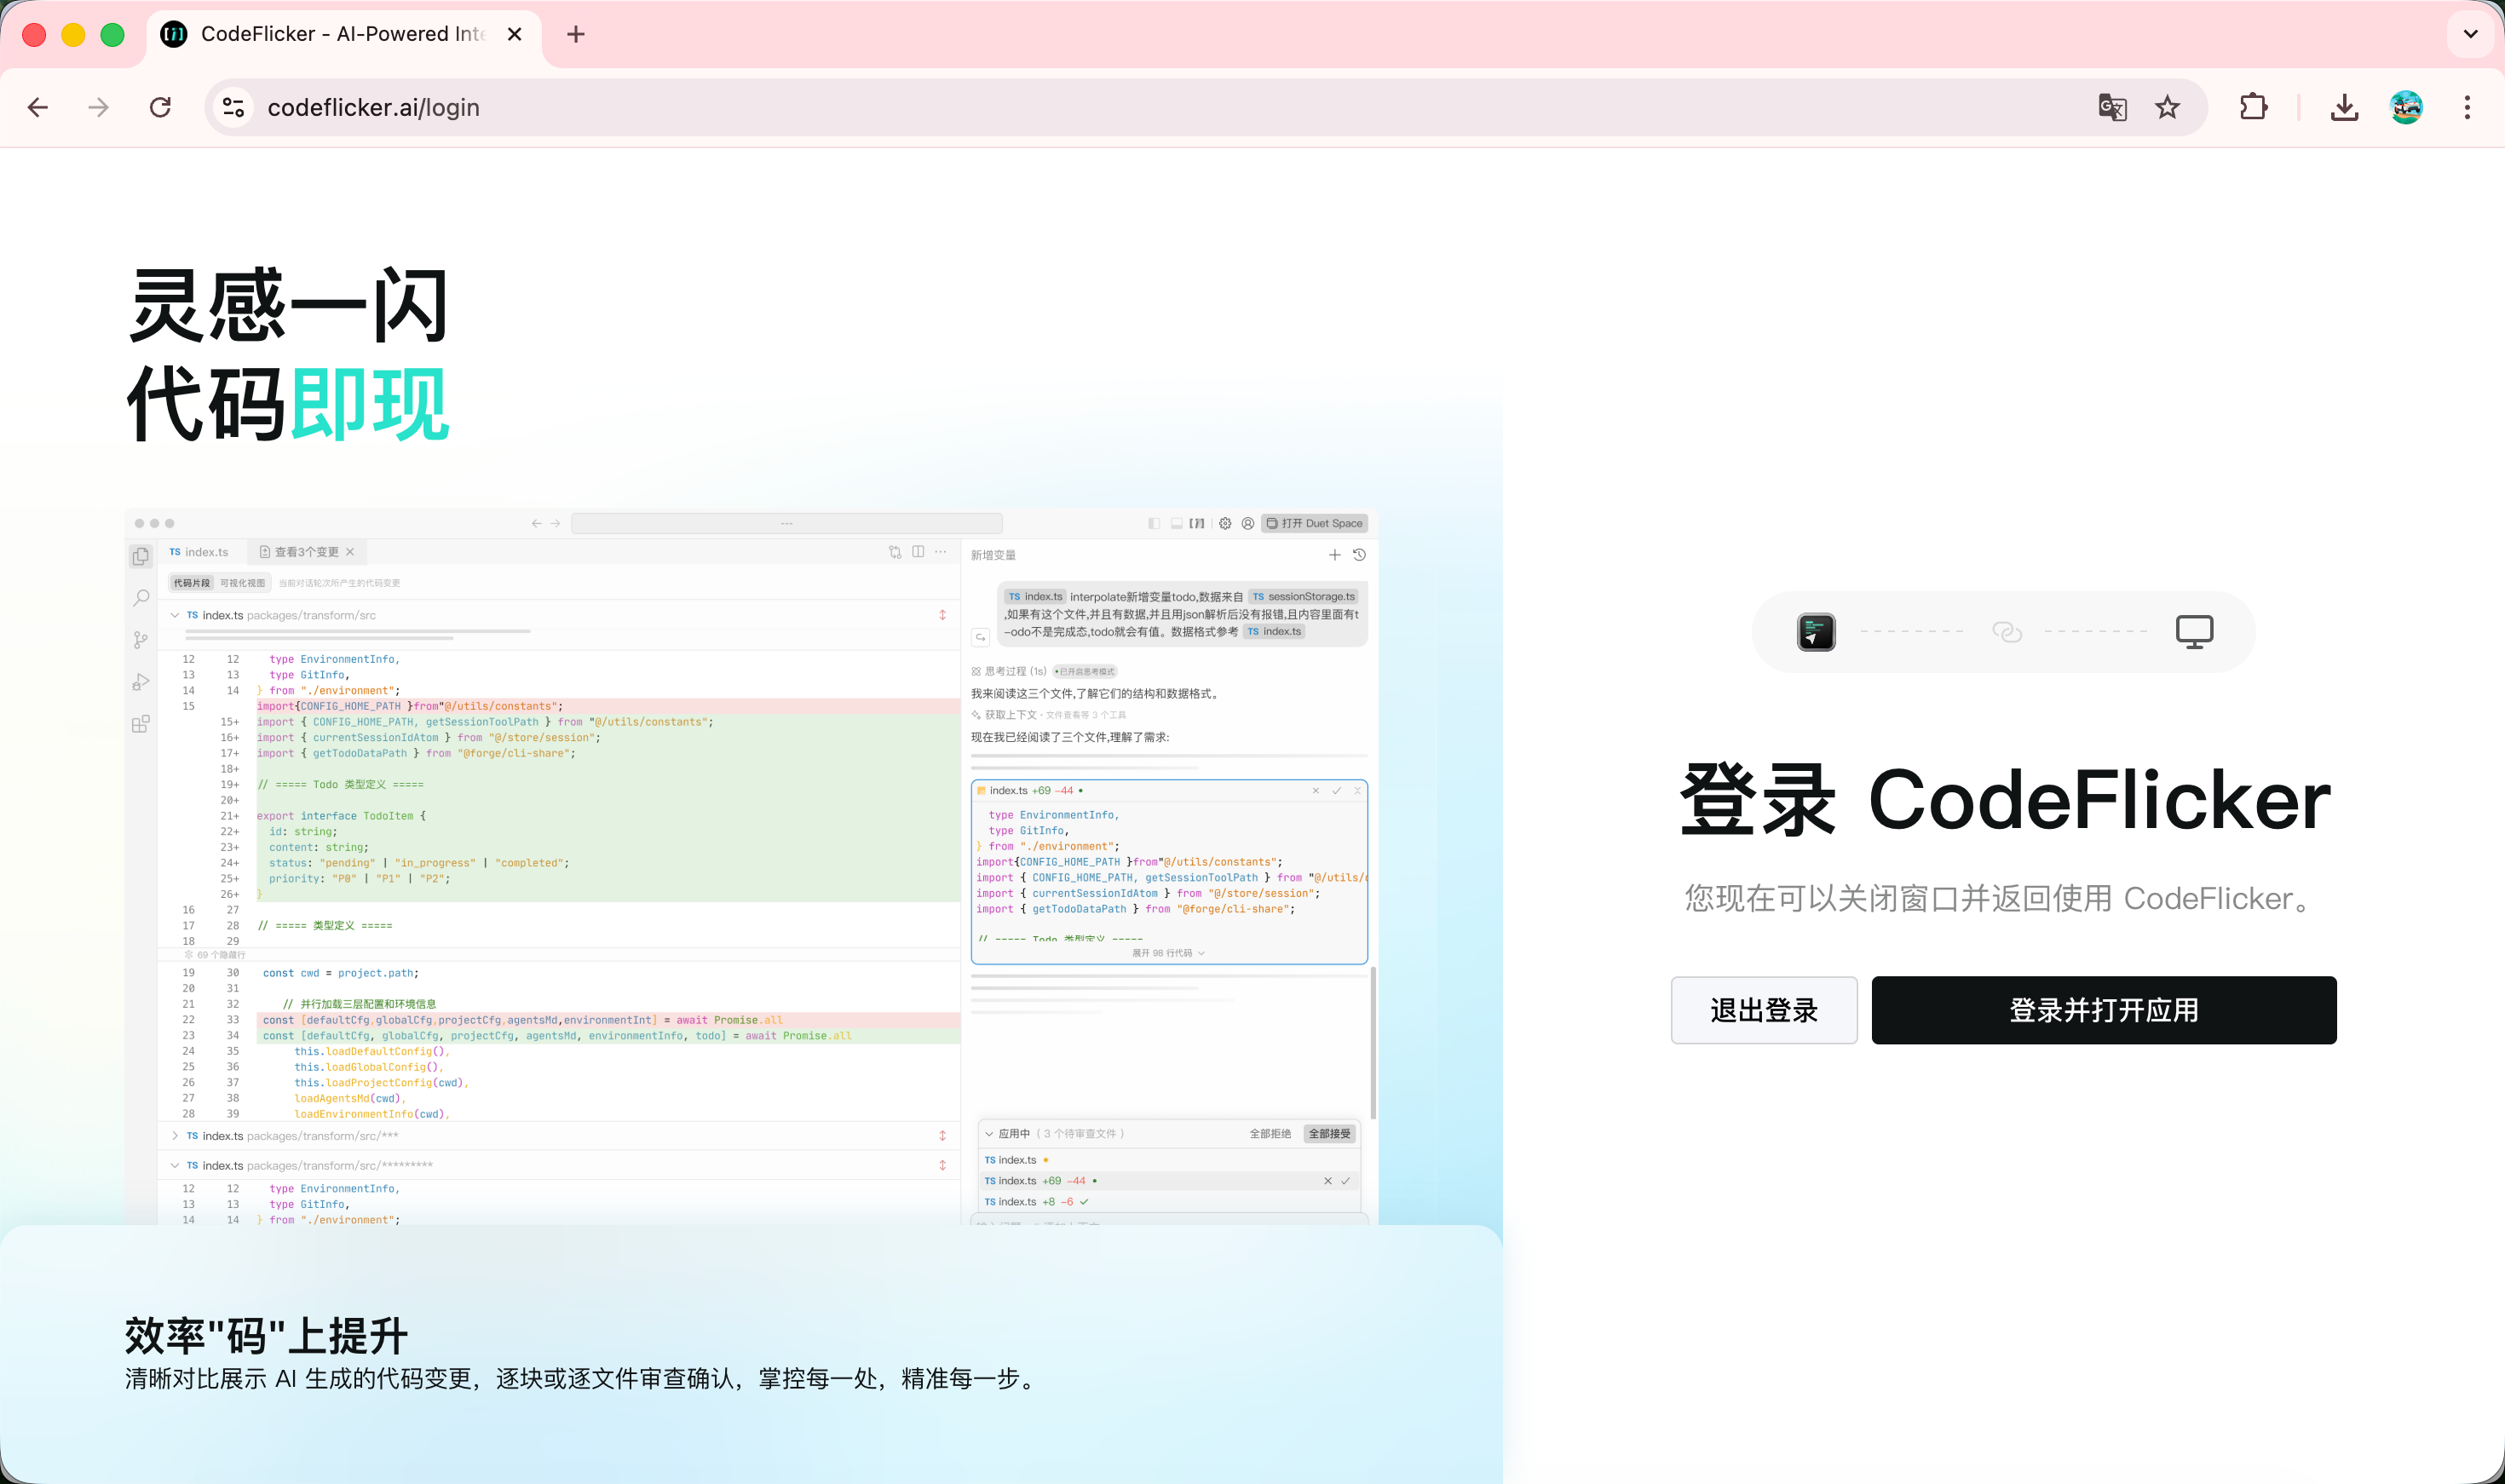
Task: Collapse the 应用中 pending review section
Action: pyautogui.click(x=989, y=1134)
